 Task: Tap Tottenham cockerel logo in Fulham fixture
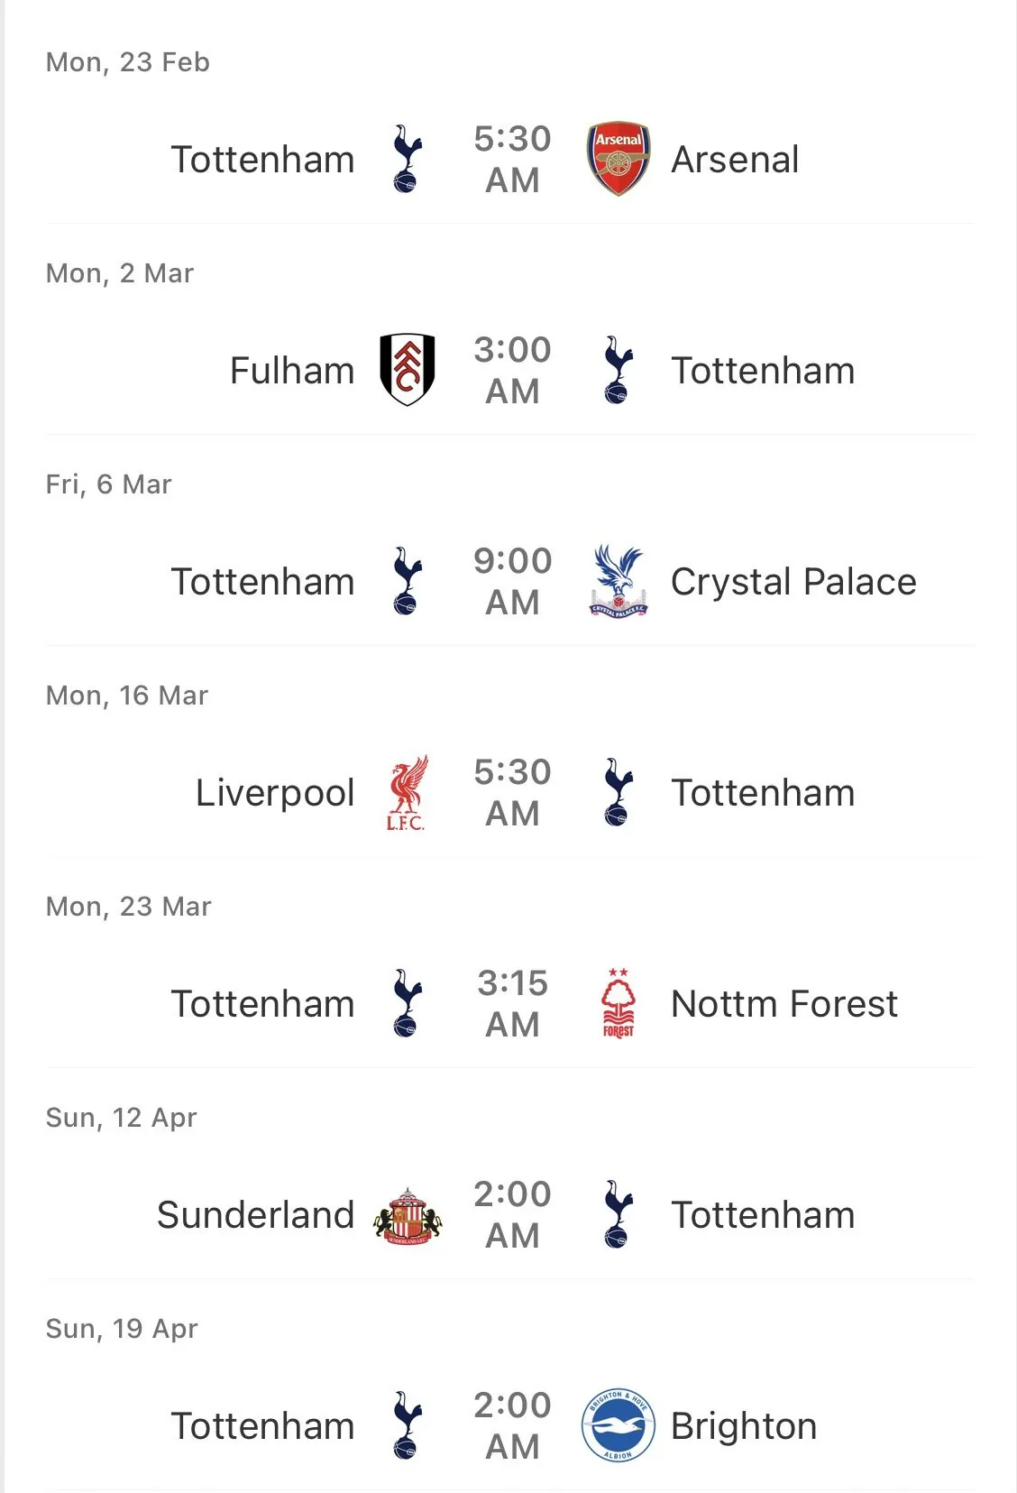[618, 370]
